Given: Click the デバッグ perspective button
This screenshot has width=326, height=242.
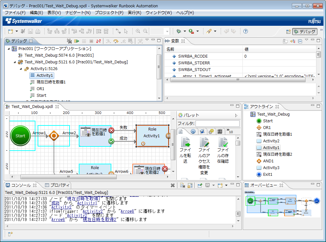Looking at the screenshot, I should click(x=305, y=32).
